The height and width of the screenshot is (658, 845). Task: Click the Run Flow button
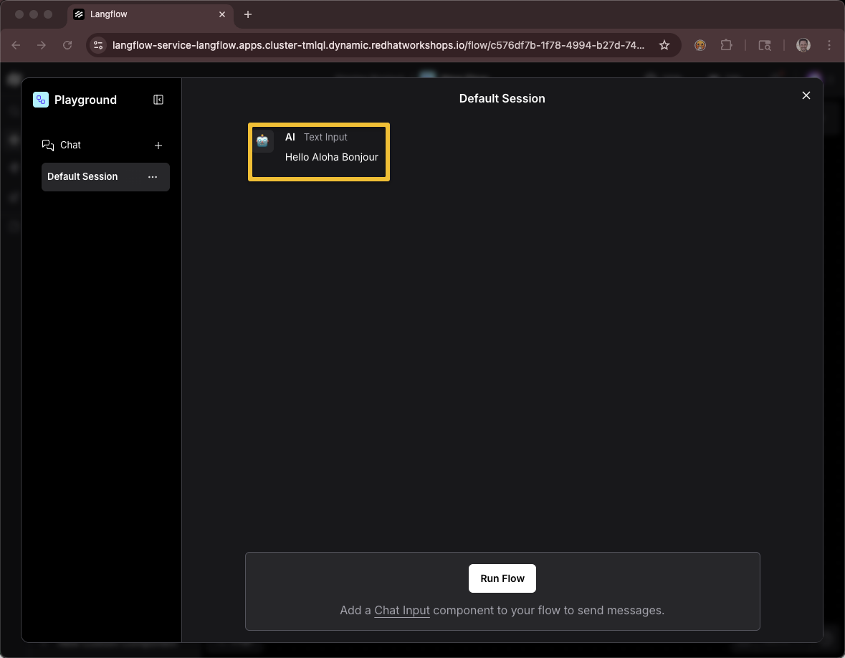tap(502, 578)
